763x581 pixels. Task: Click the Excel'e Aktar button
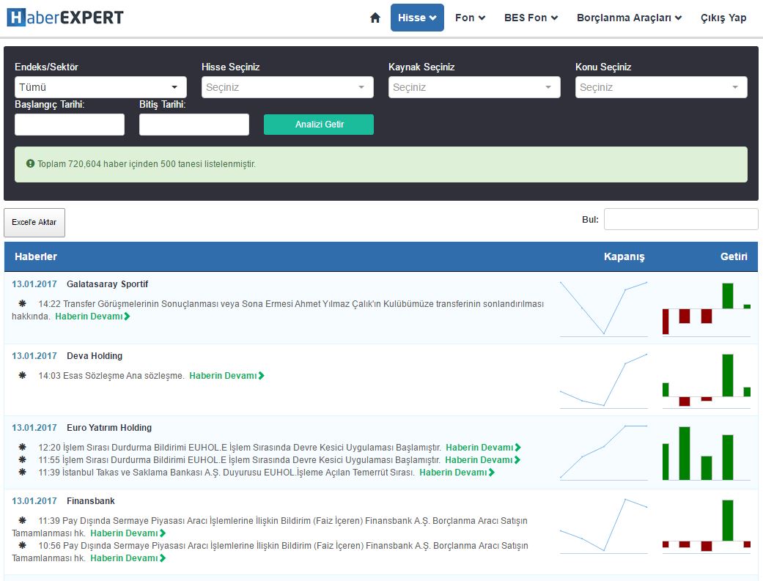tap(34, 223)
